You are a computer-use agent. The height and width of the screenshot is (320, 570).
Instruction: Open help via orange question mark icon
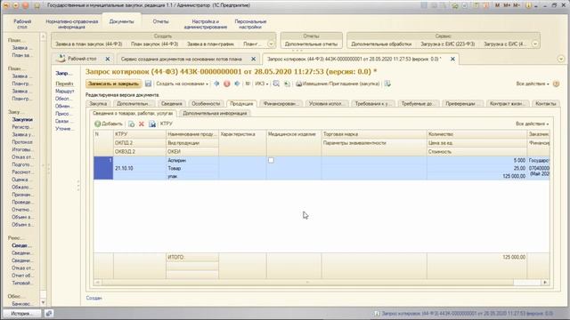556,84
